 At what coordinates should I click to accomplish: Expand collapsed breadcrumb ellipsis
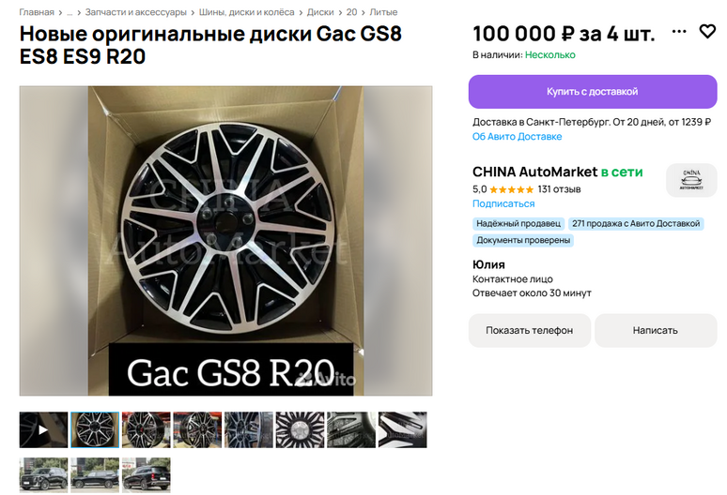click(70, 12)
